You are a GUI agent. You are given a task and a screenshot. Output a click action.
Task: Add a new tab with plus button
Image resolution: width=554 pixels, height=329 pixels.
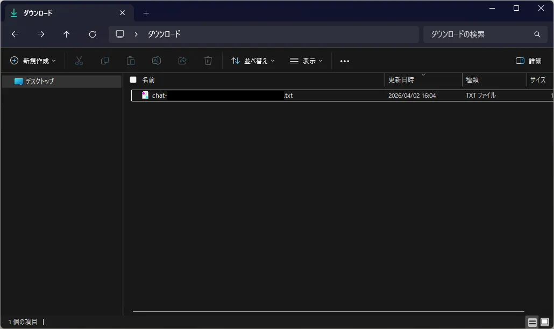coord(146,13)
